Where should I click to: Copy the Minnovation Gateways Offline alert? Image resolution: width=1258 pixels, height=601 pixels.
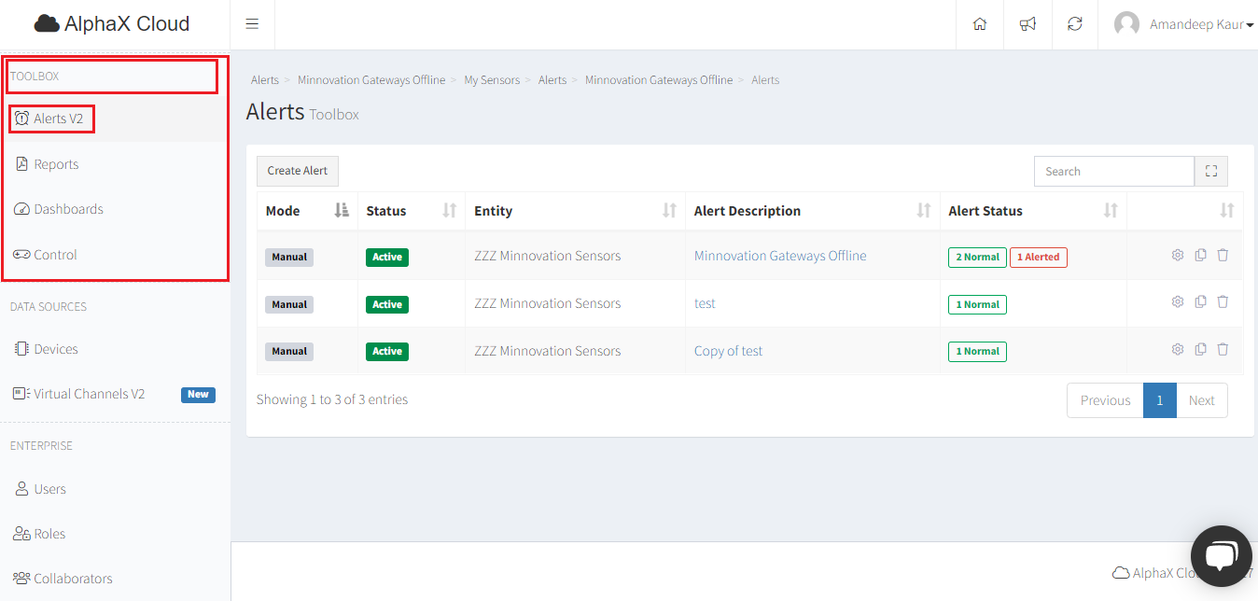pos(1201,255)
